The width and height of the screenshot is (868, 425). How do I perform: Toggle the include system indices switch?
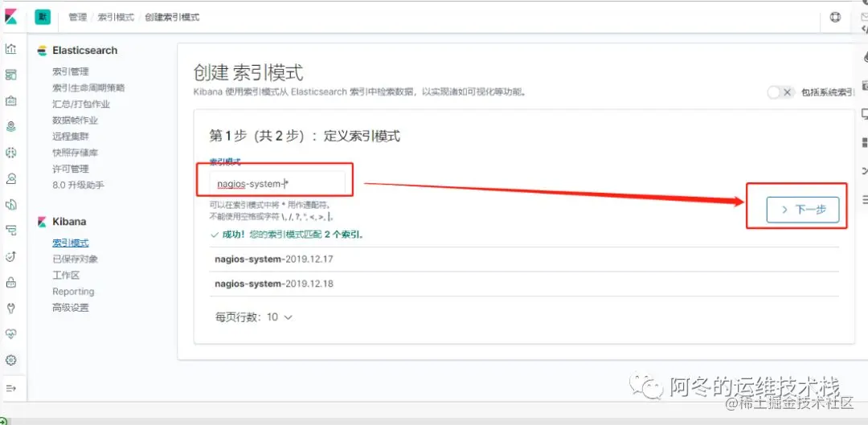[x=780, y=92]
